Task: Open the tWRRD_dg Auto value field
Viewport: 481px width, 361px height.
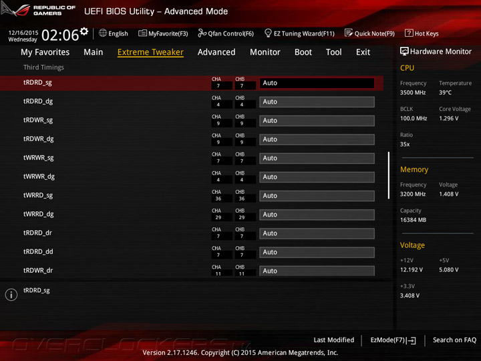Action: [317, 215]
